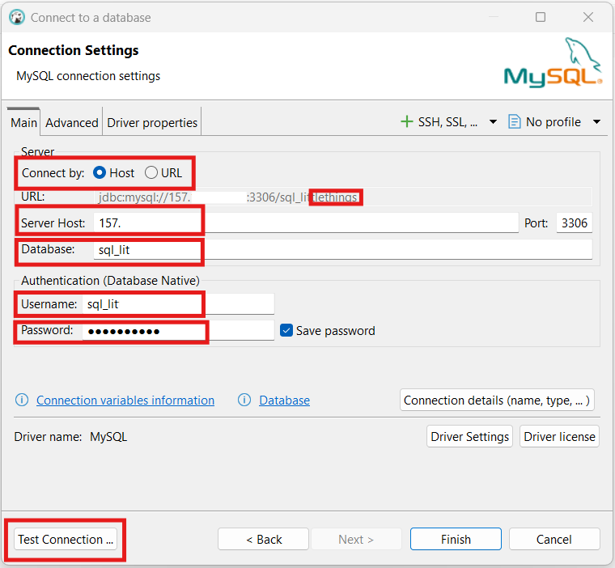
Task: Click the Port input field
Action: pyautogui.click(x=575, y=223)
